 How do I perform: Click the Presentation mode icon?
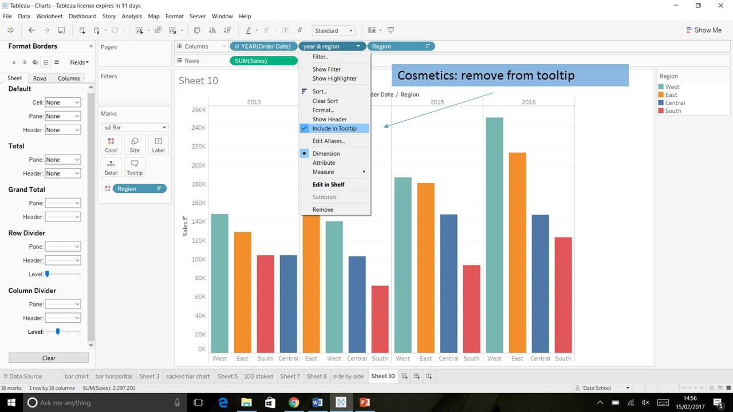click(x=391, y=30)
